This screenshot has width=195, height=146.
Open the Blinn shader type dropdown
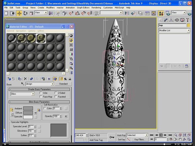(33, 94)
